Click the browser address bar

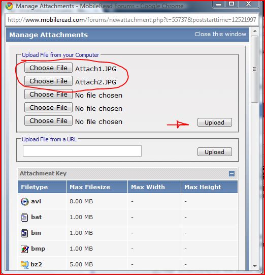pos(132,20)
